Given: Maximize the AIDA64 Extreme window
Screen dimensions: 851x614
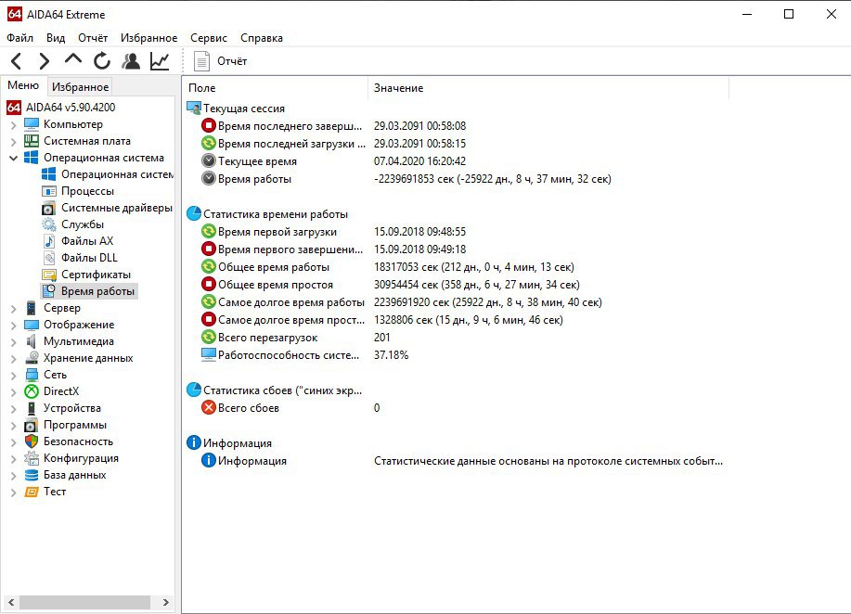Looking at the screenshot, I should (x=789, y=14).
